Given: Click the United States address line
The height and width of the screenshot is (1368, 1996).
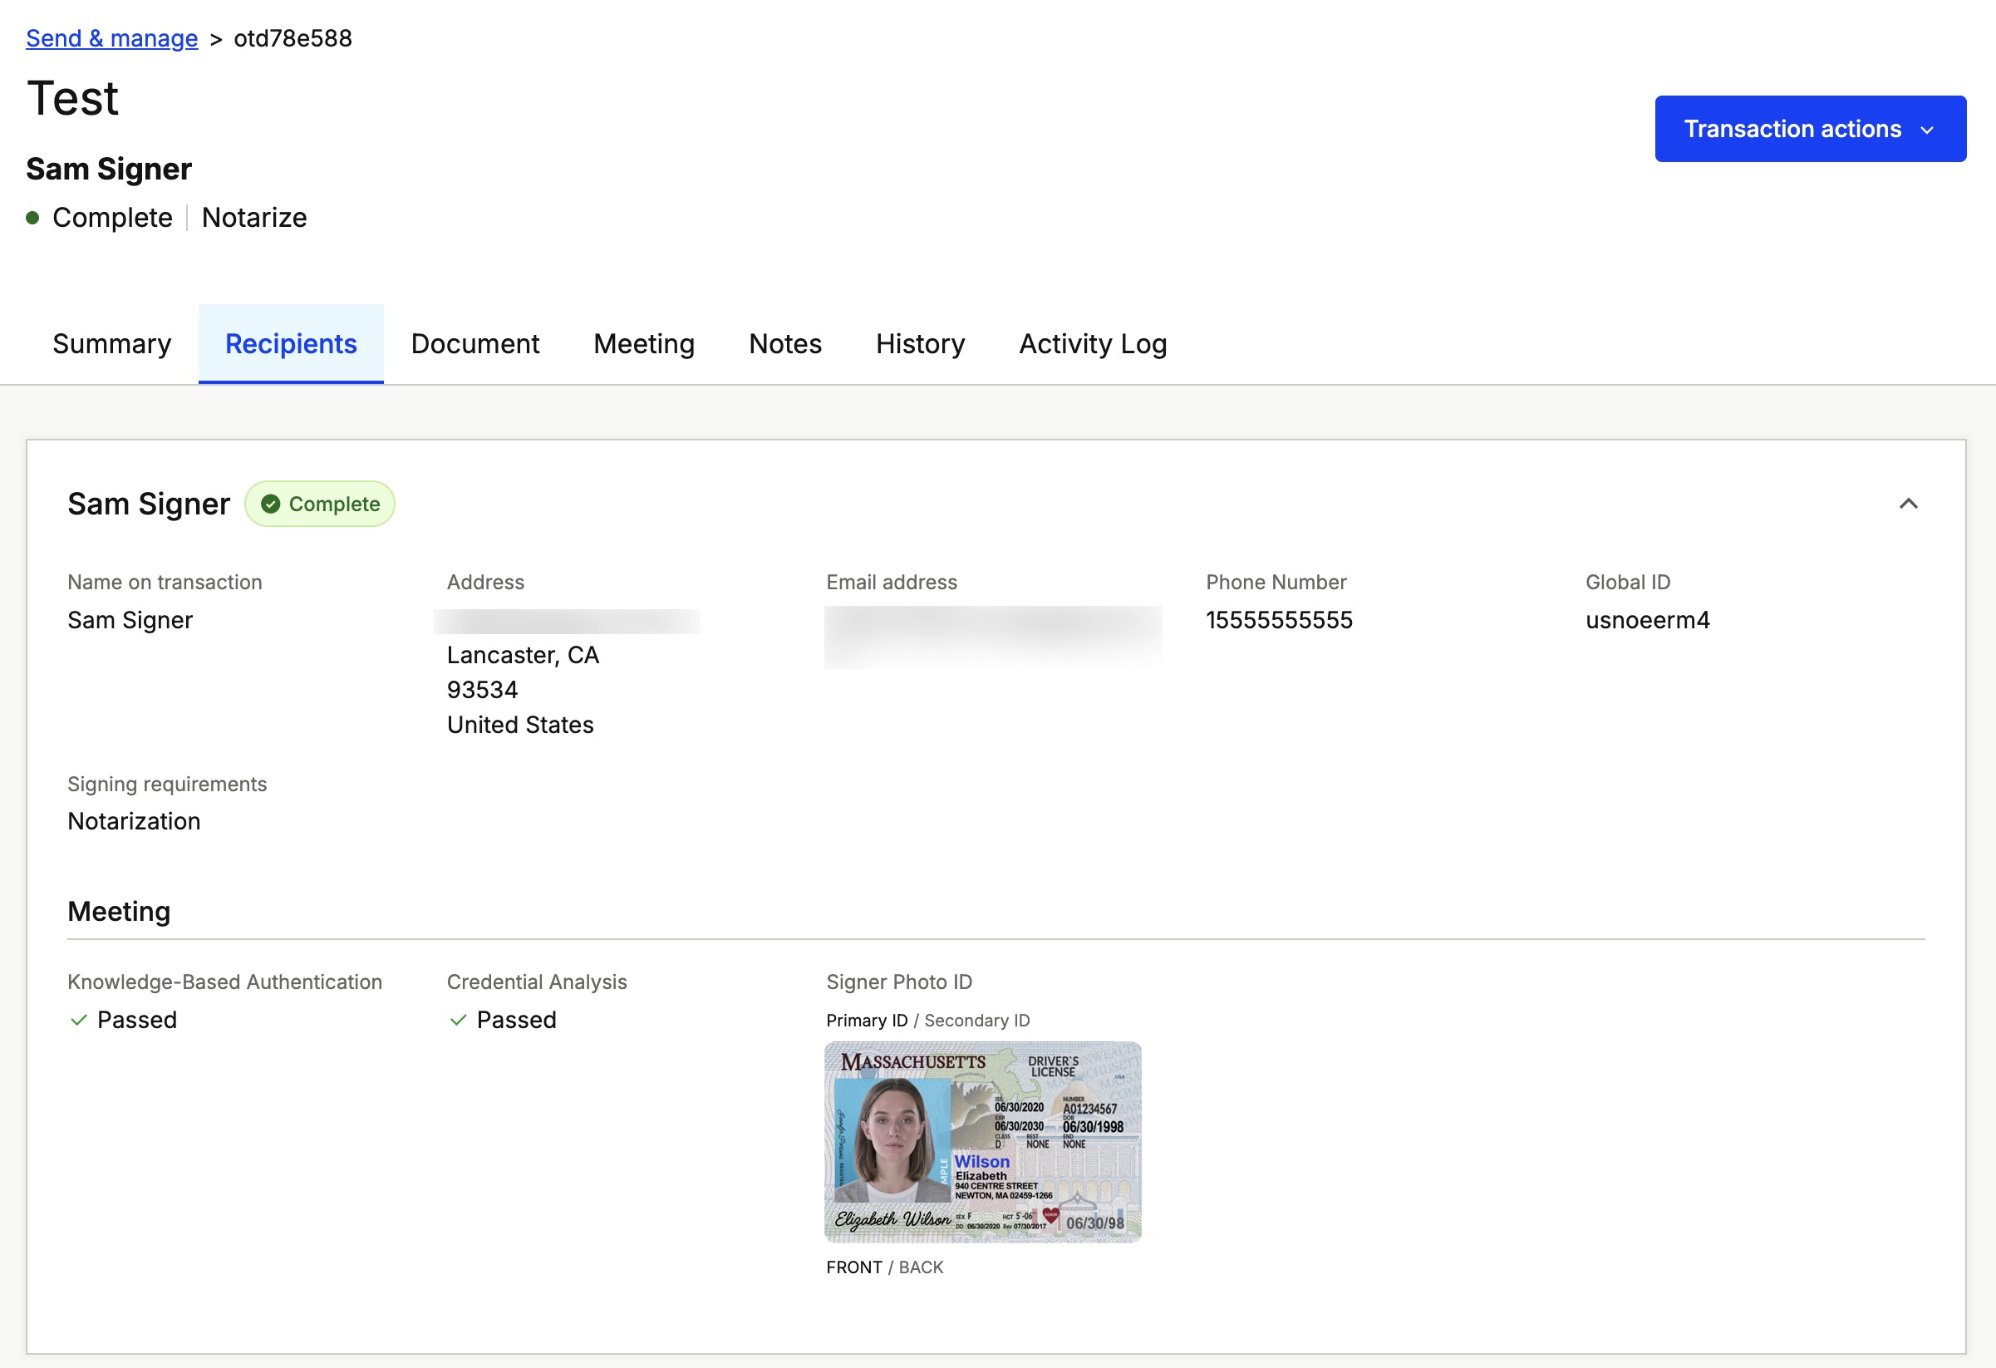Looking at the screenshot, I should tap(519, 726).
